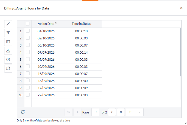Click the time value 00:00:14
Viewport: 187px width, 125px height.
click(81, 52)
